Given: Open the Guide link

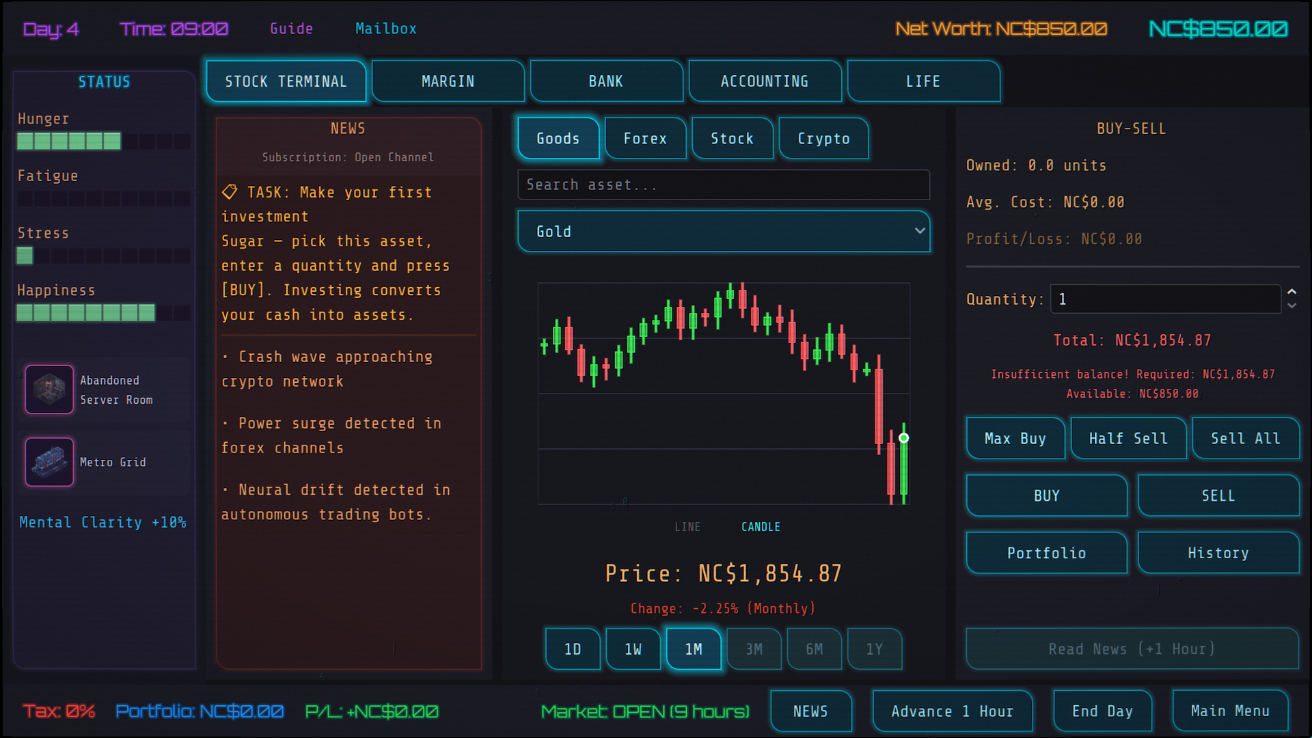Looking at the screenshot, I should tap(292, 29).
